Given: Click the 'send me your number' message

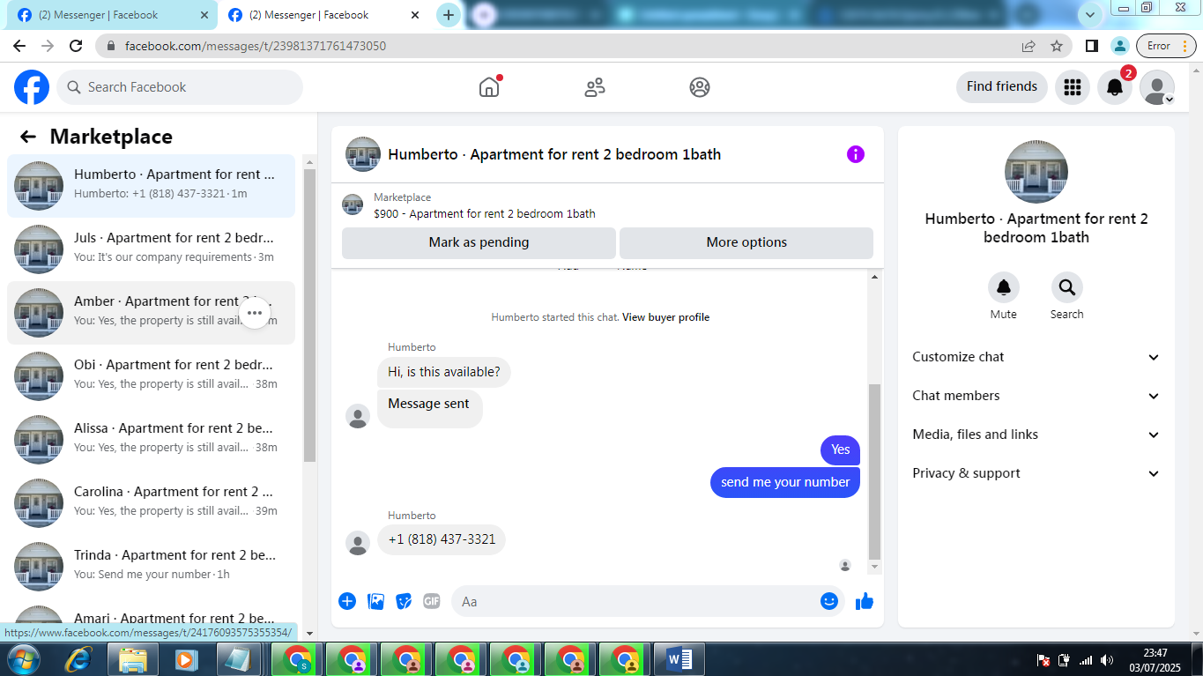Looking at the screenshot, I should [785, 482].
